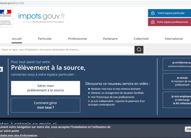This screenshot has width=191, height=138.
Task: Click Découvrez ce nouveau service en vidéo text
Action: [x=117, y=83]
